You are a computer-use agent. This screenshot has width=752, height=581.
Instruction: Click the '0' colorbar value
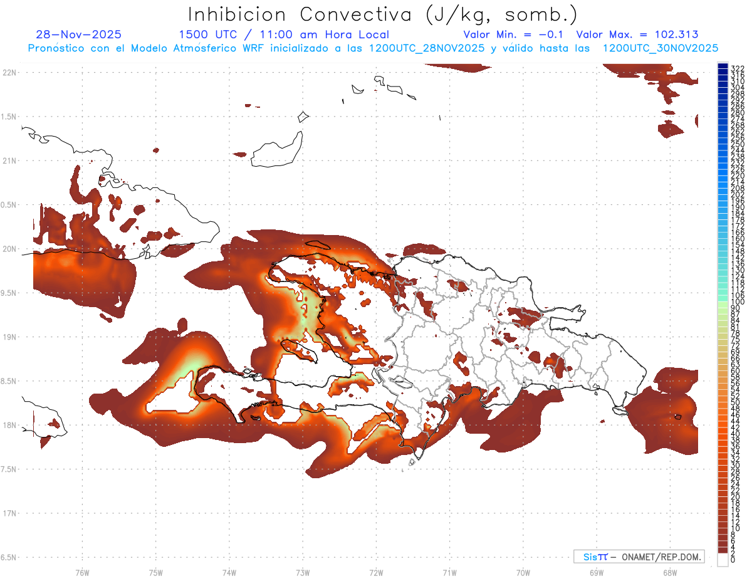[733, 559]
